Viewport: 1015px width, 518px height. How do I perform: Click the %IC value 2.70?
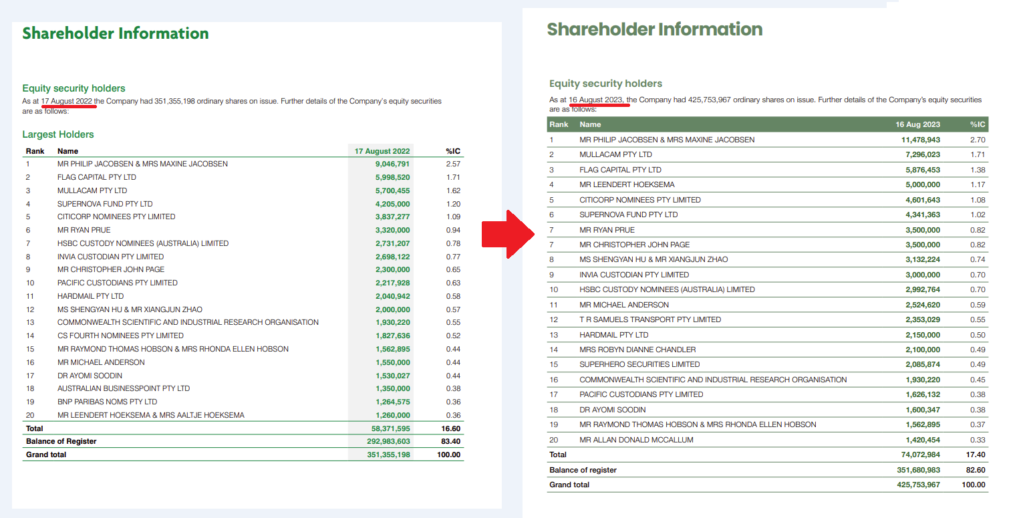coord(978,140)
